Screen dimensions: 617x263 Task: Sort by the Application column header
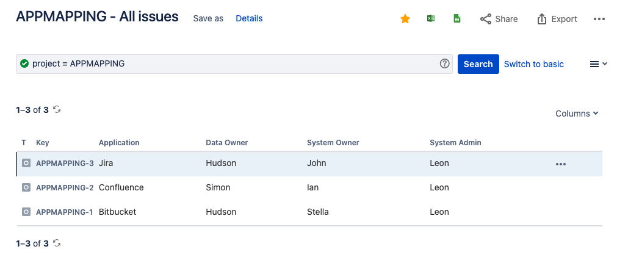click(x=119, y=143)
